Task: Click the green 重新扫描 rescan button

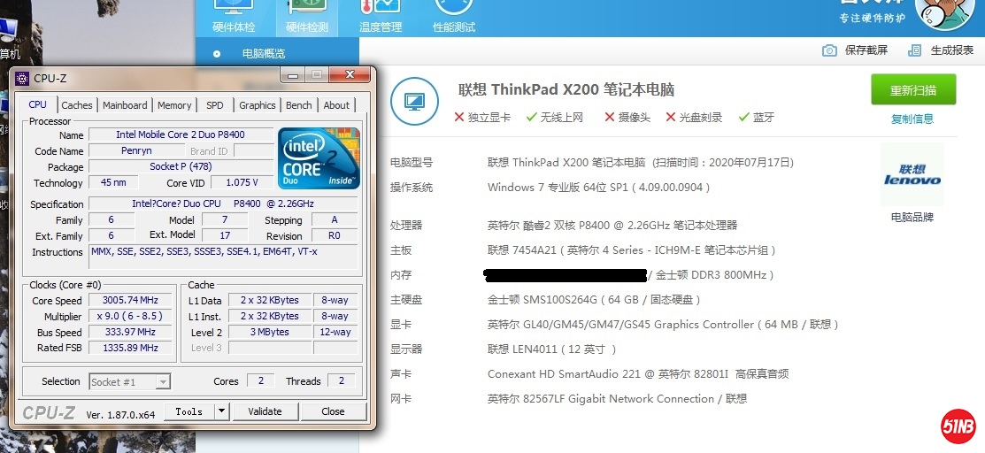Action: pos(913,90)
